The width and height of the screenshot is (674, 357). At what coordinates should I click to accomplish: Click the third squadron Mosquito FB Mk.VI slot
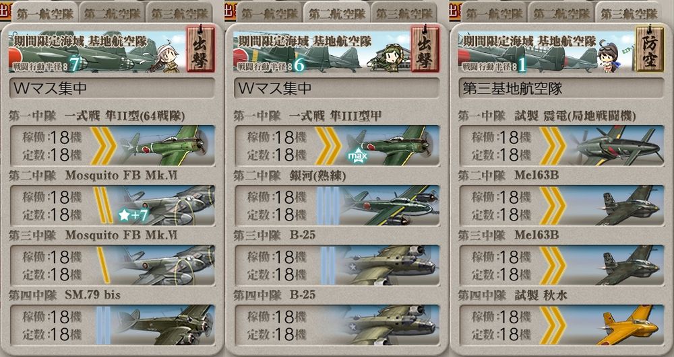click(112, 266)
